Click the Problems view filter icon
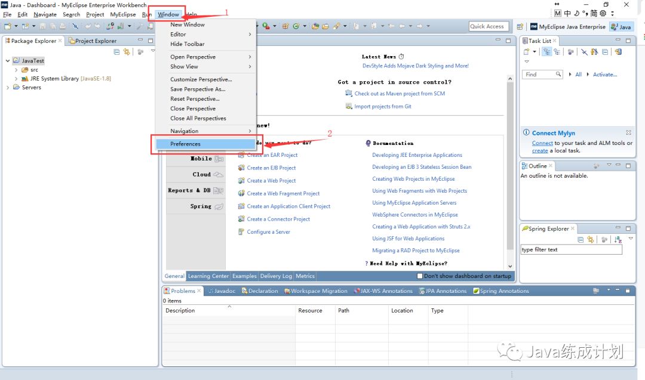 click(595, 291)
